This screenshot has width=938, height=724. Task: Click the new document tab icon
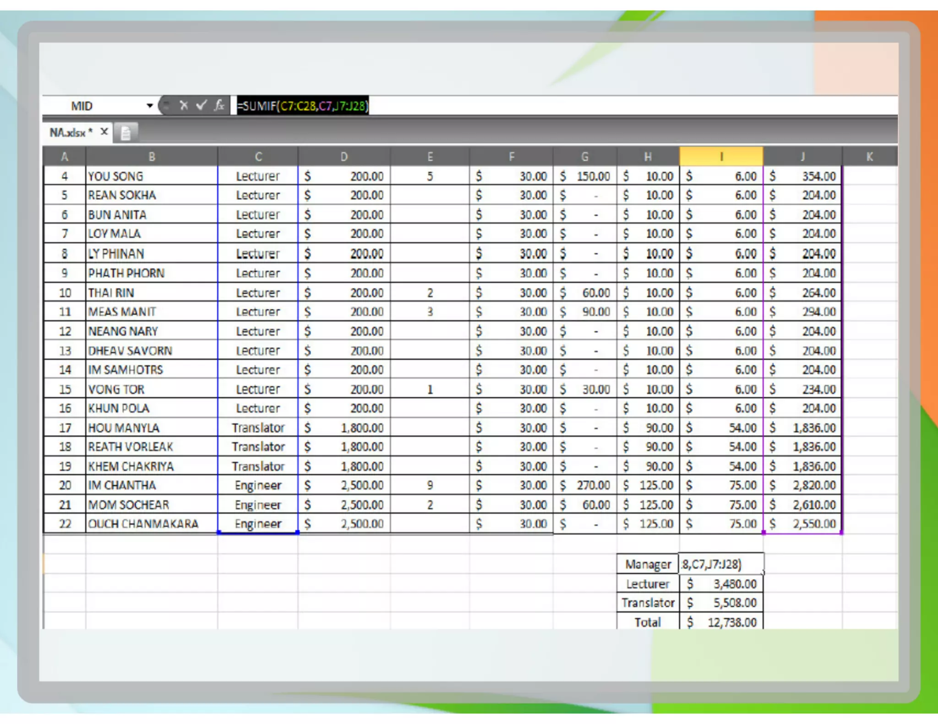125,133
